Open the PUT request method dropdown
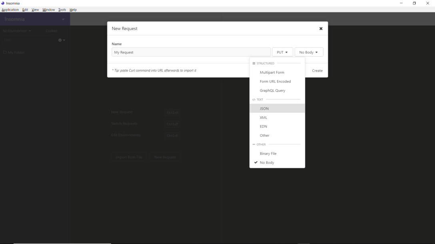 (282, 52)
